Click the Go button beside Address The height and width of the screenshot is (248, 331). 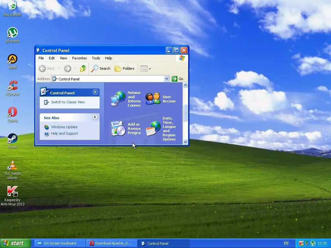pos(177,79)
